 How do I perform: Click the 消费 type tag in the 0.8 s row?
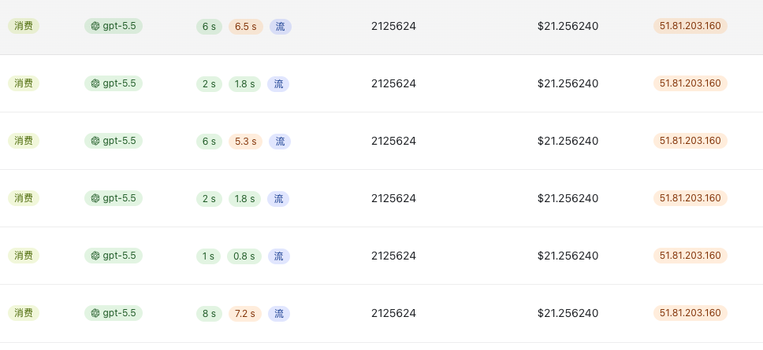coord(24,256)
